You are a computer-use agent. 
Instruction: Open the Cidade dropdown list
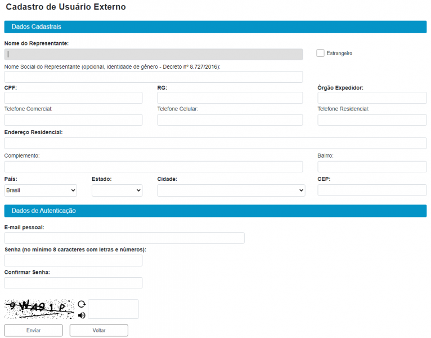tap(231, 190)
